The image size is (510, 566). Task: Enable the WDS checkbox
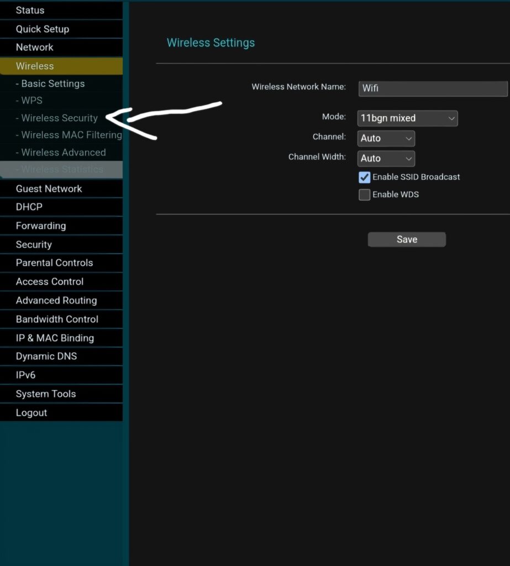[x=364, y=195]
